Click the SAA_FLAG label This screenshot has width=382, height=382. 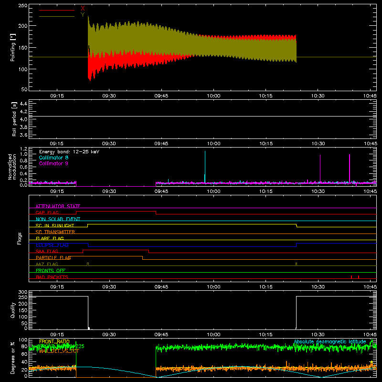point(47,251)
